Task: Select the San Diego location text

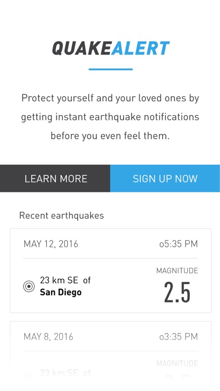Action: click(61, 292)
